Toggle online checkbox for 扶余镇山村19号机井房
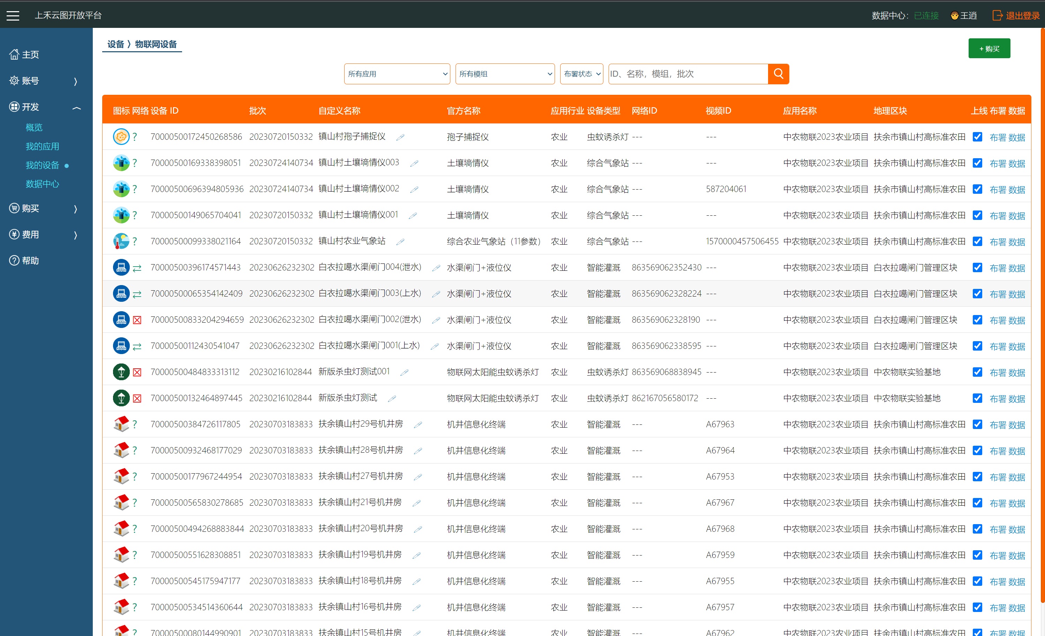 pyautogui.click(x=977, y=555)
